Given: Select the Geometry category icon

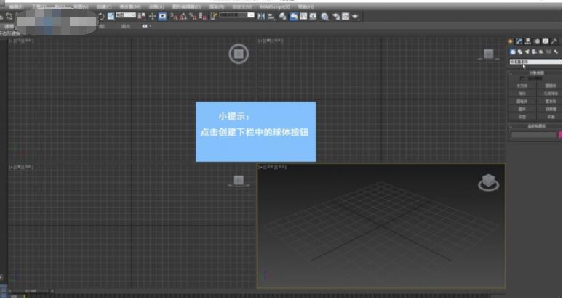Looking at the screenshot, I should tap(512, 52).
